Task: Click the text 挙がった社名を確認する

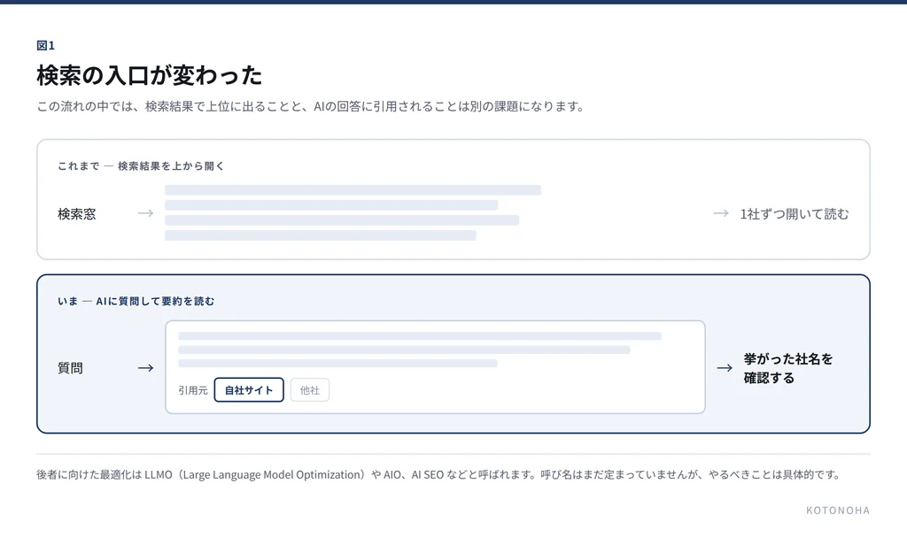Action: coord(787,368)
